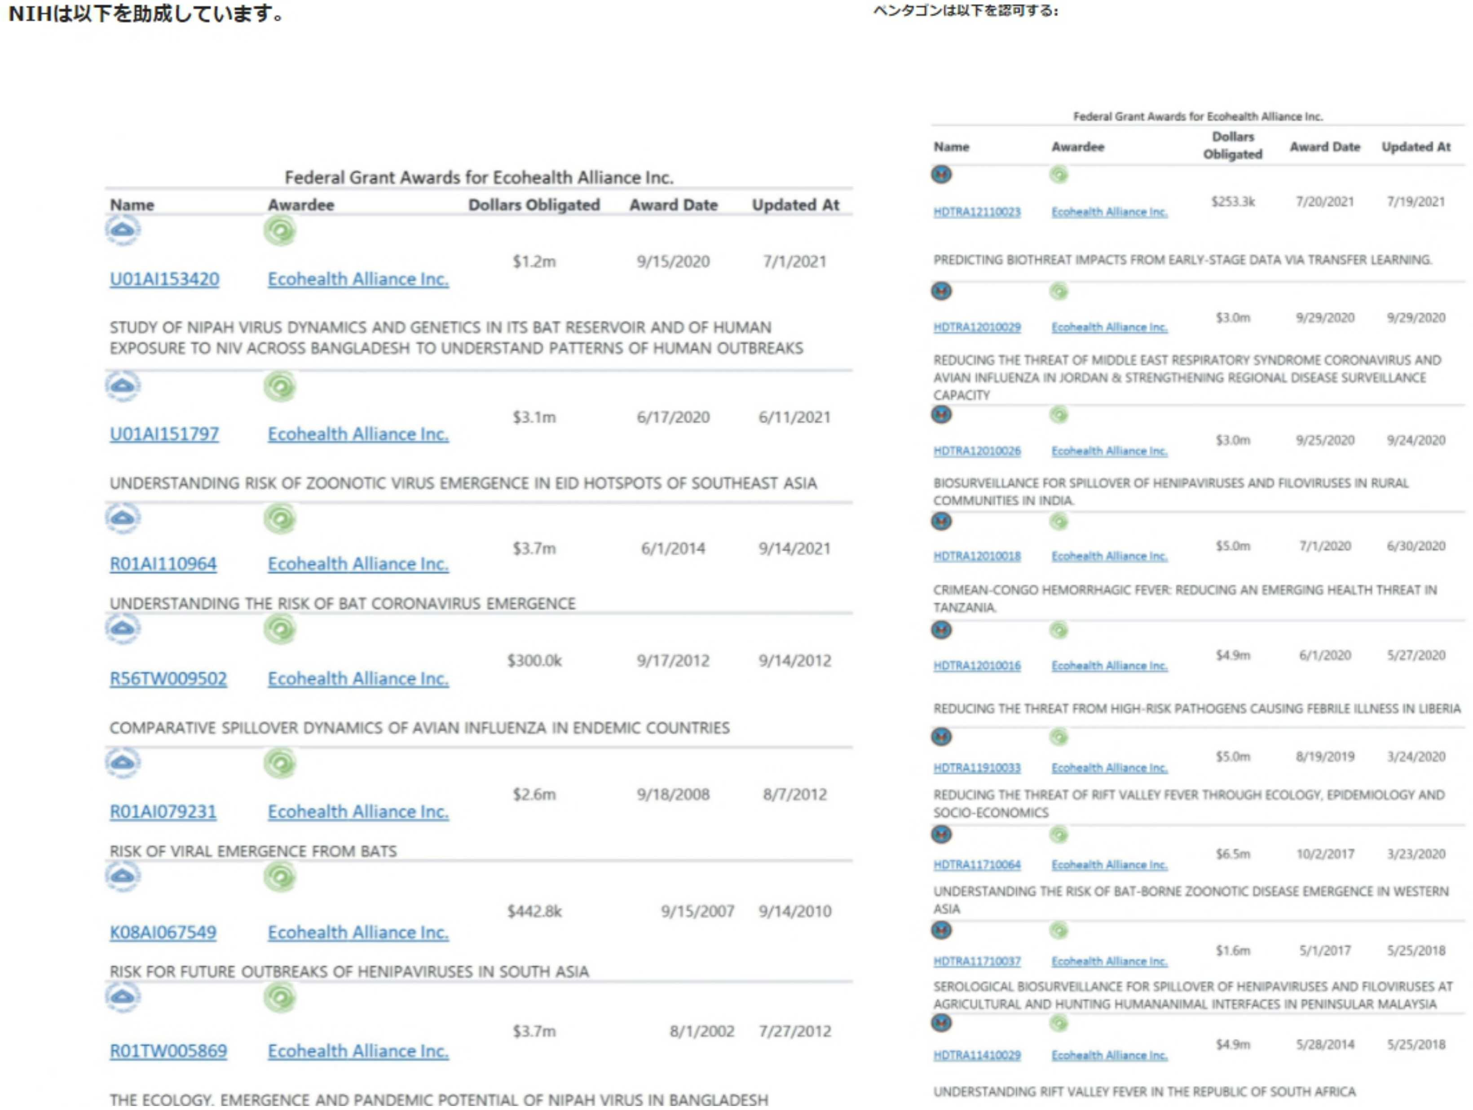Click dark blue agency seal above HDTRA12110023
The height and width of the screenshot is (1110, 1473).
(941, 175)
